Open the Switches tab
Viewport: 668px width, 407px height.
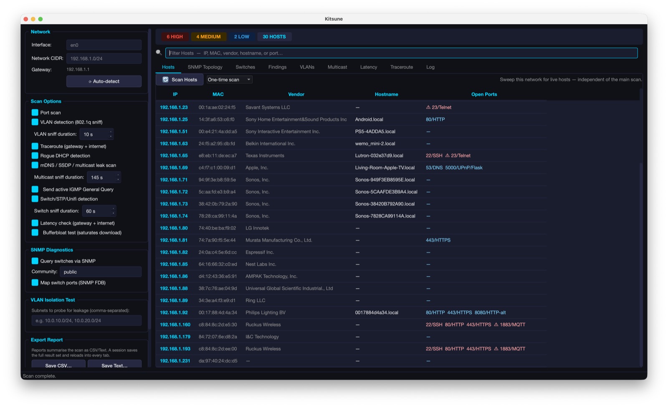click(x=245, y=67)
